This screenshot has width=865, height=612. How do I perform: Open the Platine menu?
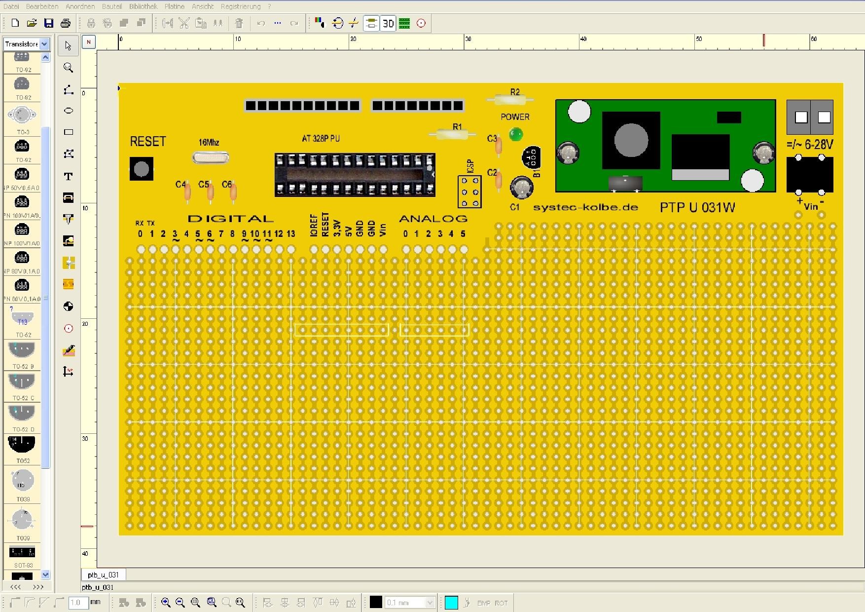coord(174,6)
